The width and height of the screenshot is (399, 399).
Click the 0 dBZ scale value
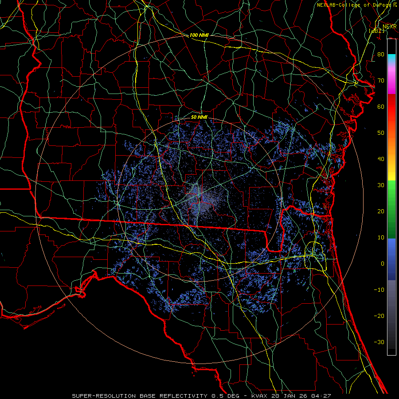[383, 264]
